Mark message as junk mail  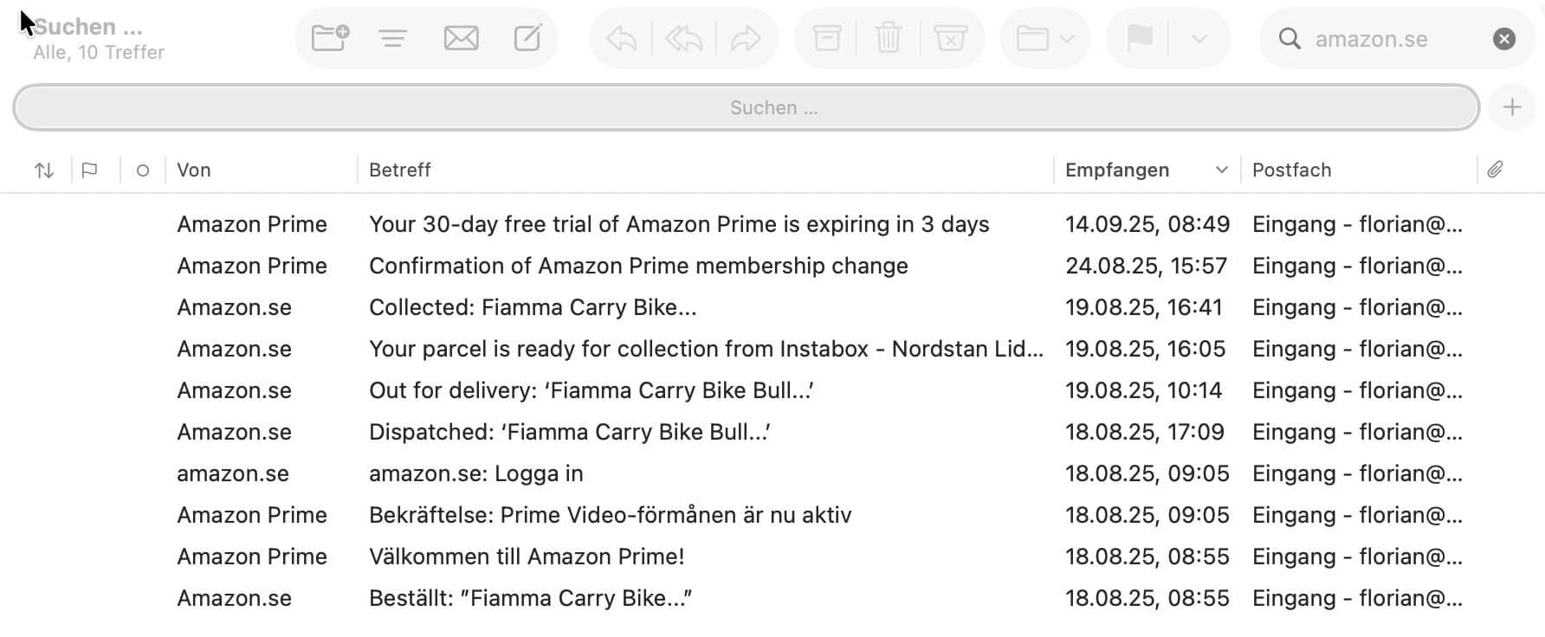[x=950, y=37]
